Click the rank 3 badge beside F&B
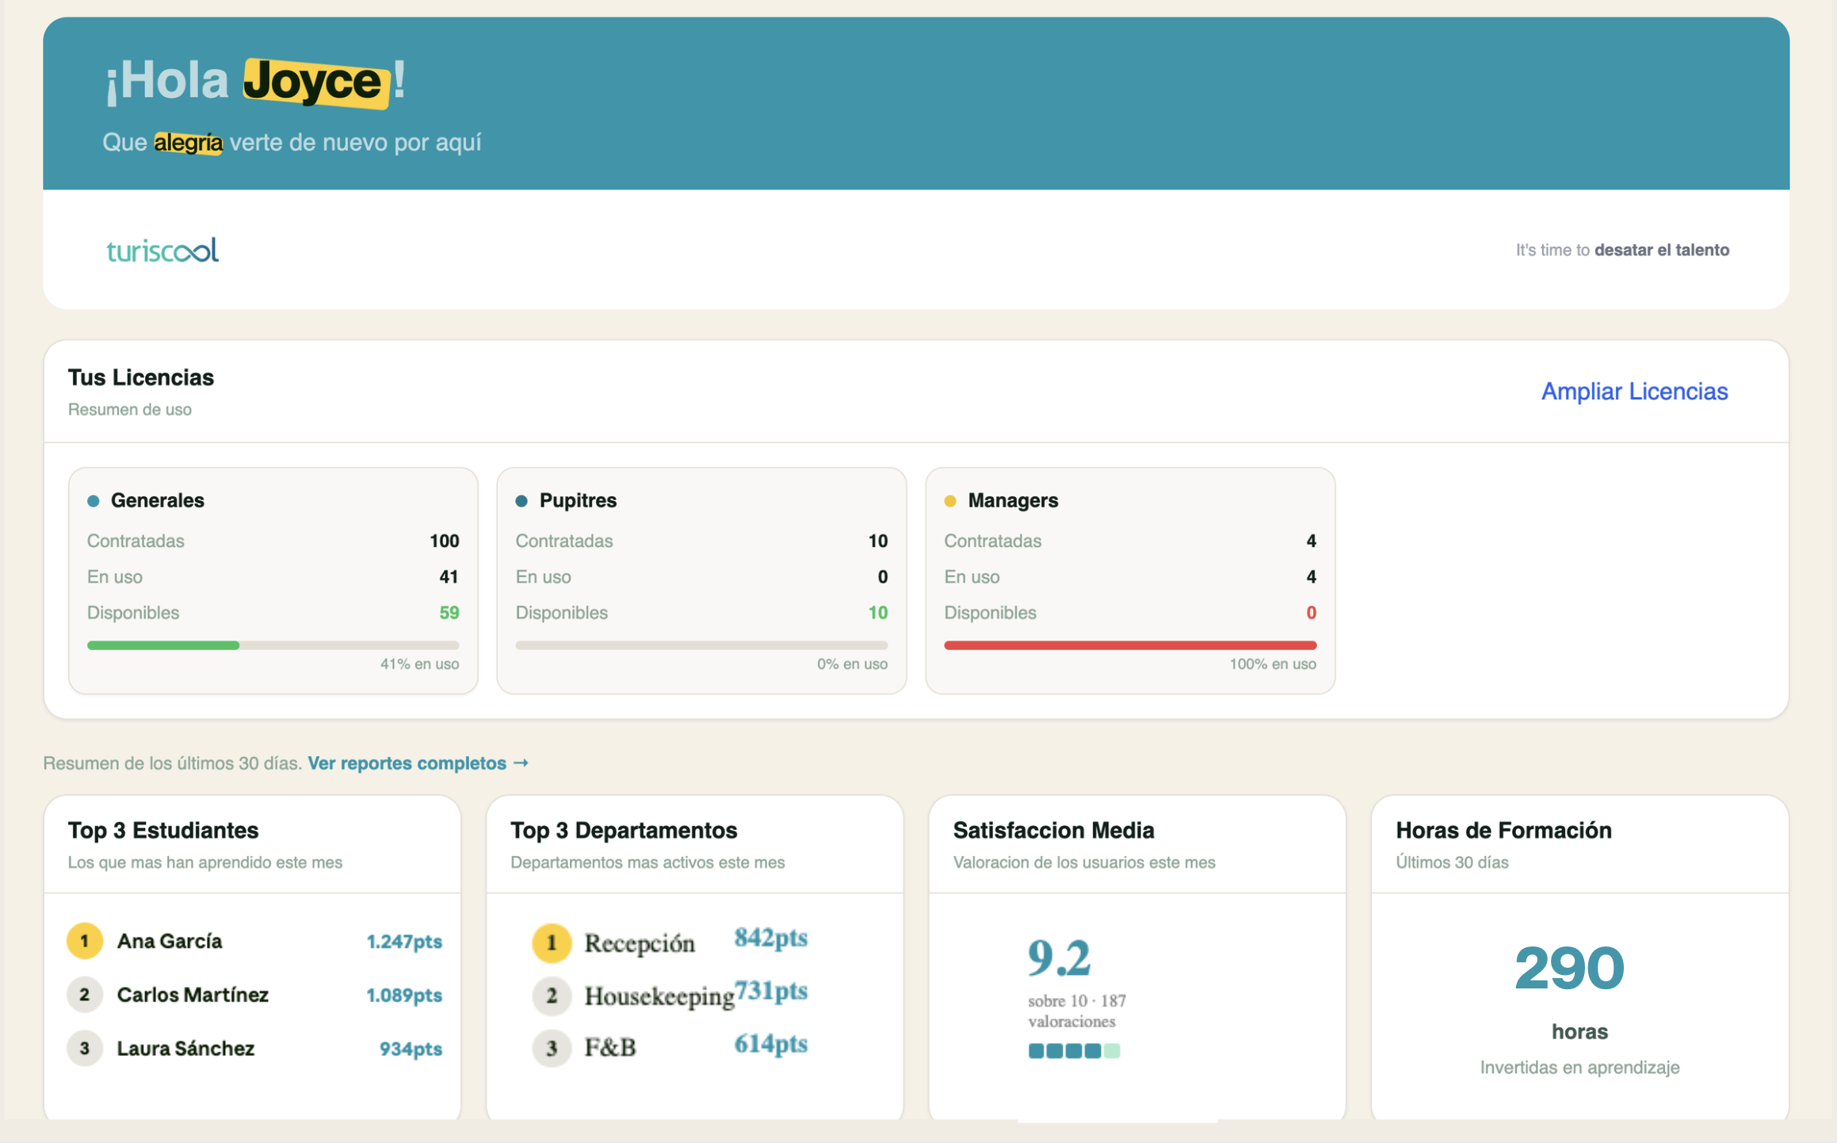1837x1143 pixels. 552,1048
